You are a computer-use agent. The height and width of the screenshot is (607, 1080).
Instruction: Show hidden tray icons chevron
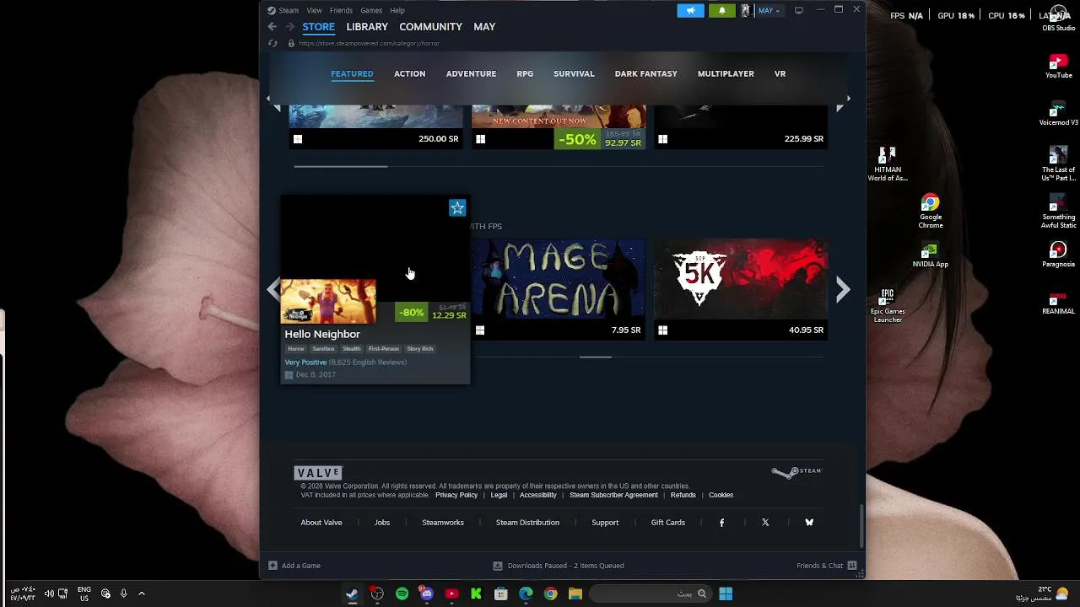point(142,594)
